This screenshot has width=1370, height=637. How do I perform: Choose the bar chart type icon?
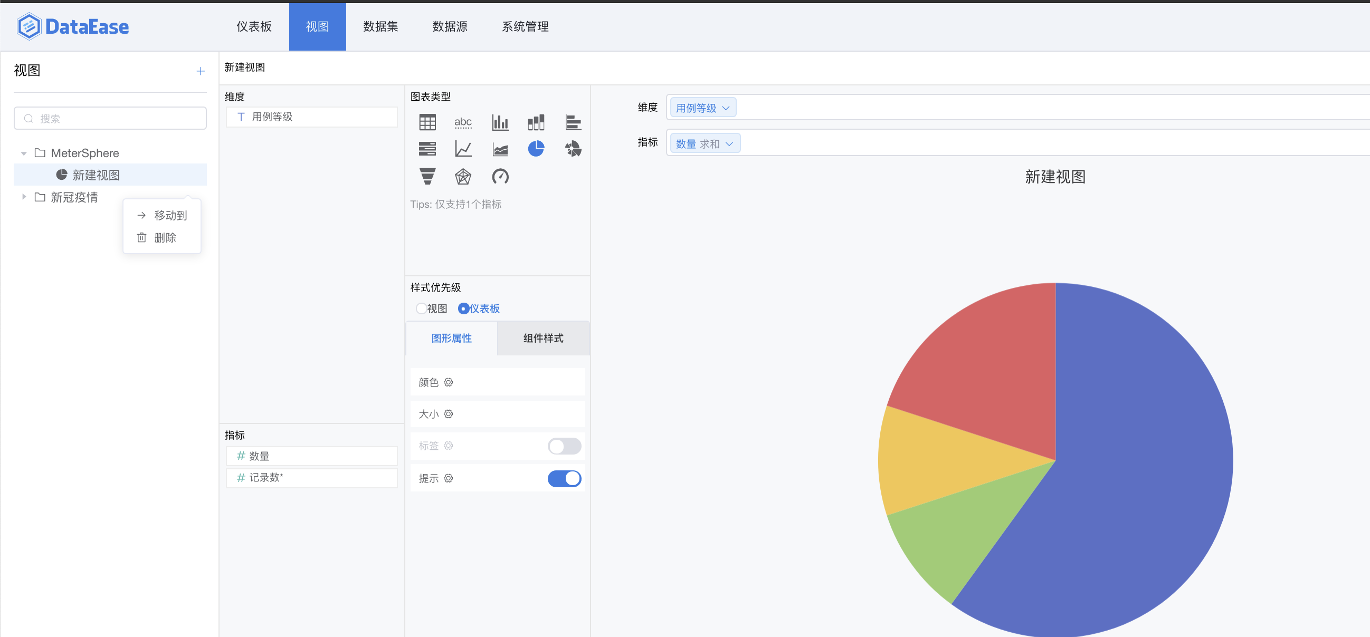pyautogui.click(x=500, y=122)
